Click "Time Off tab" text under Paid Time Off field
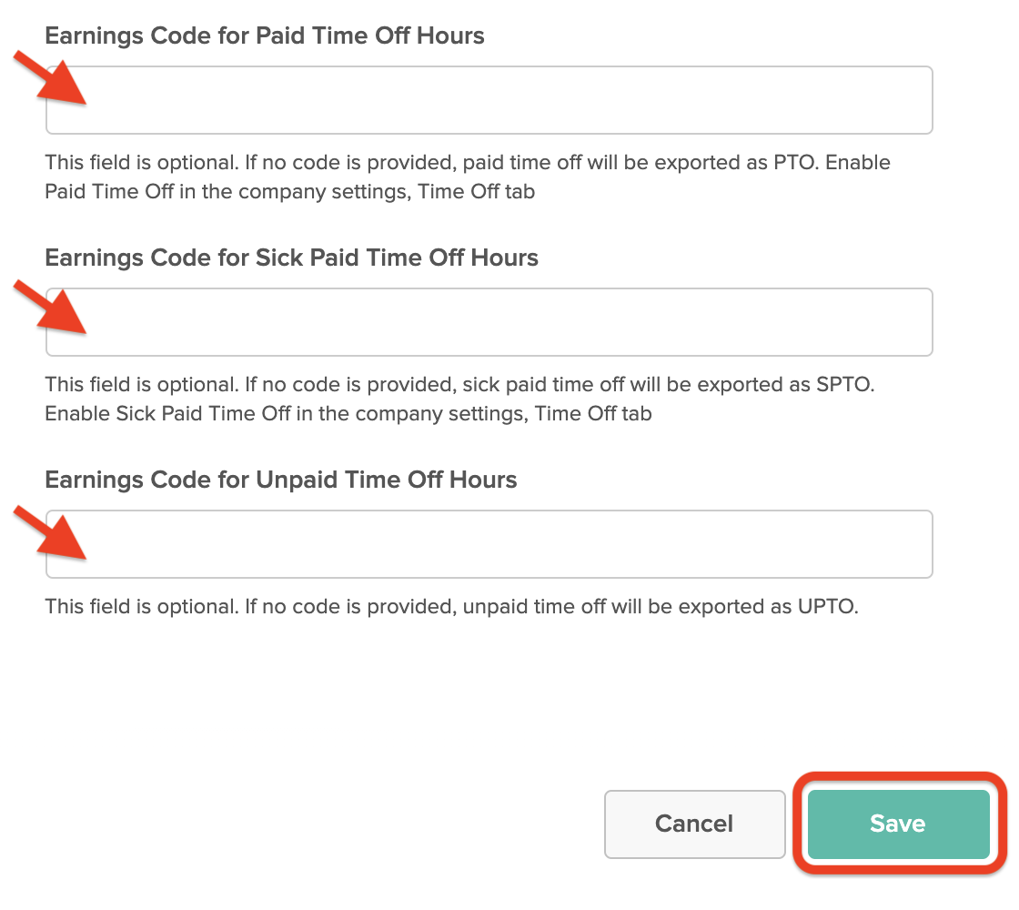Screen dimensions: 1019x910 coord(476,192)
